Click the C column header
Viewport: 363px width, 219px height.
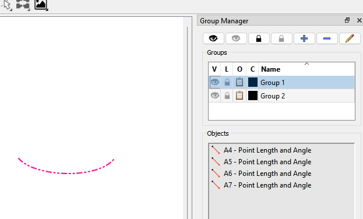[252, 69]
